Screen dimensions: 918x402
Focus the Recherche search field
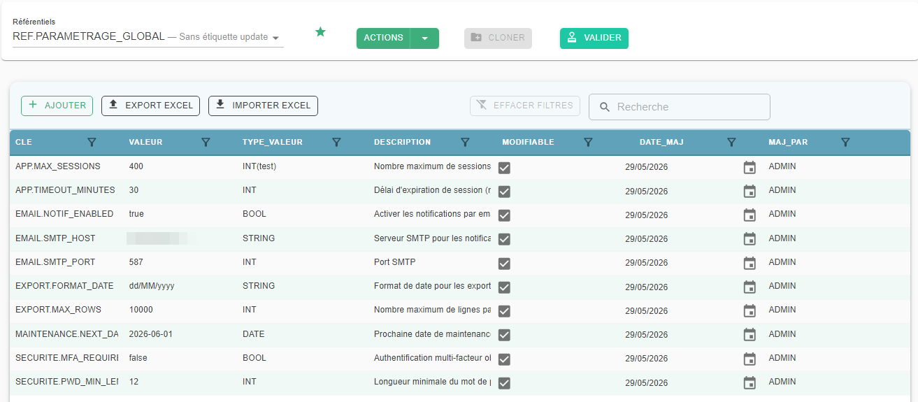pos(680,107)
